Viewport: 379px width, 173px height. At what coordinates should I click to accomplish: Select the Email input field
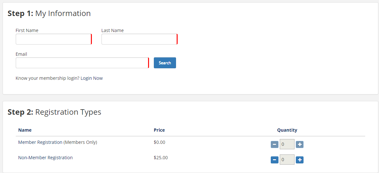click(x=82, y=63)
